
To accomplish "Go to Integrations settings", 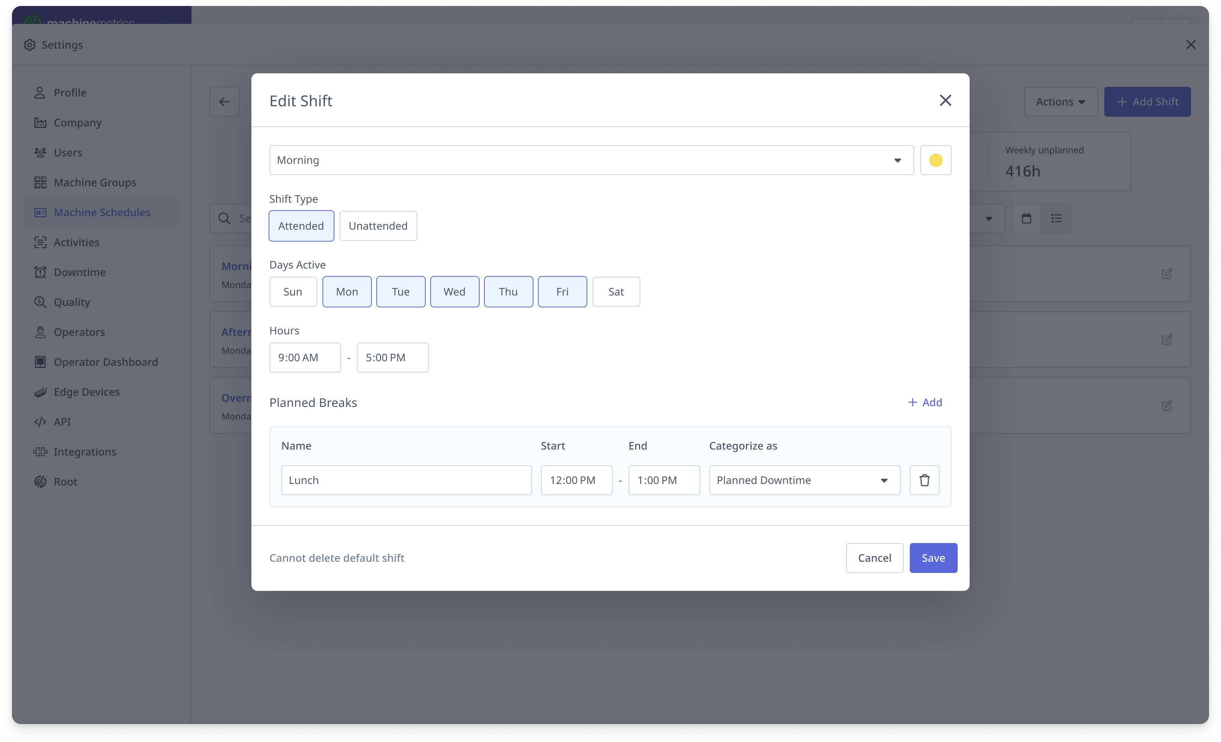I will (x=85, y=451).
